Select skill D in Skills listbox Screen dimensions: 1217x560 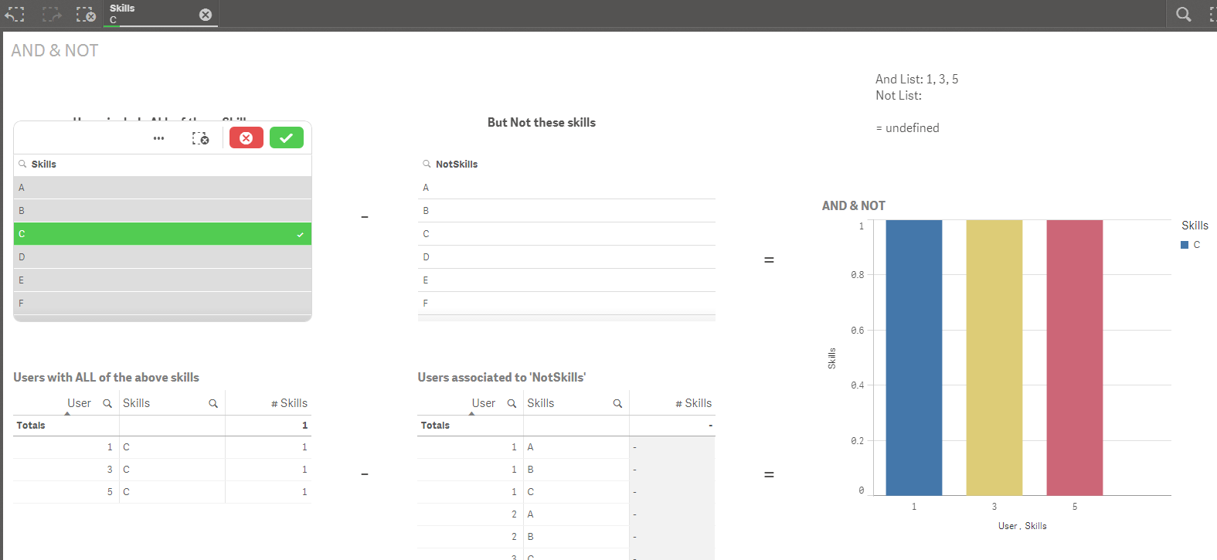point(162,257)
